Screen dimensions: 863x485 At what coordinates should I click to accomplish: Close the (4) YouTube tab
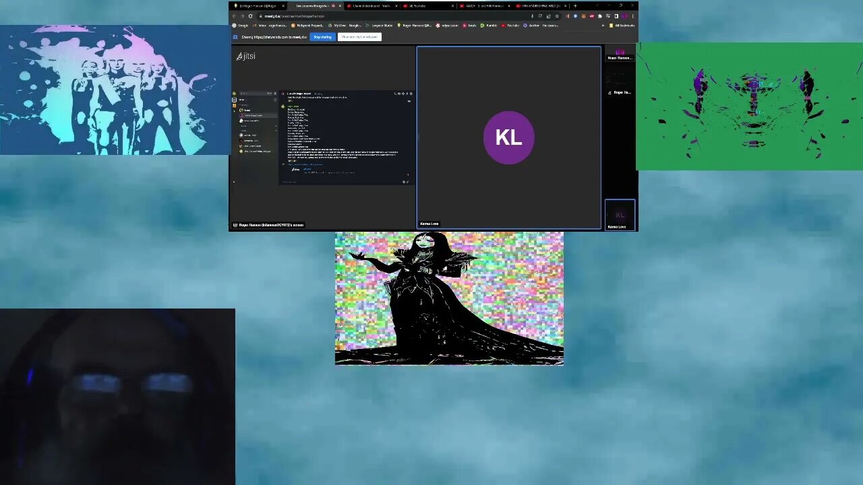[453, 5]
